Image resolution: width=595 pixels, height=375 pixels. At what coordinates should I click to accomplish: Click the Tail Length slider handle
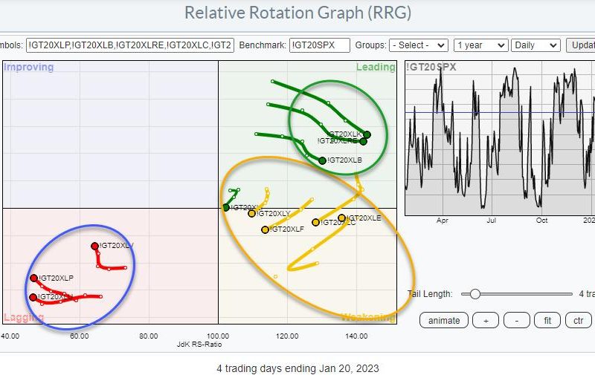coord(475,294)
